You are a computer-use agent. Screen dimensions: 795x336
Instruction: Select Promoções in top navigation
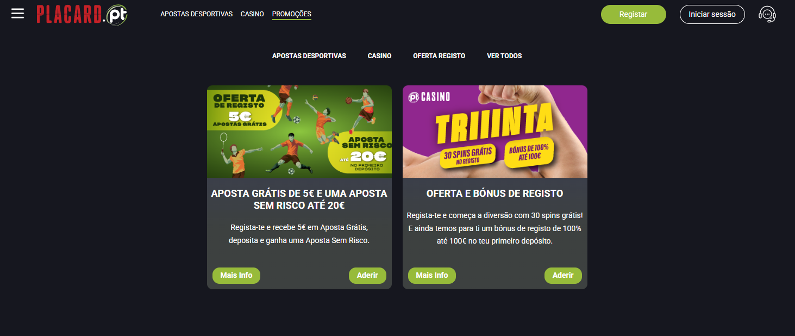point(292,14)
